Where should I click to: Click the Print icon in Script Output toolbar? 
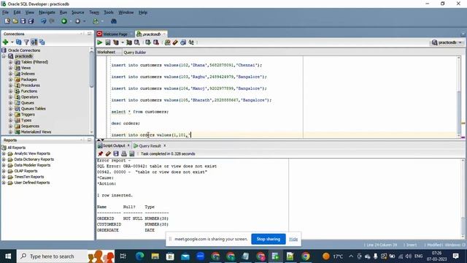[x=124, y=153]
